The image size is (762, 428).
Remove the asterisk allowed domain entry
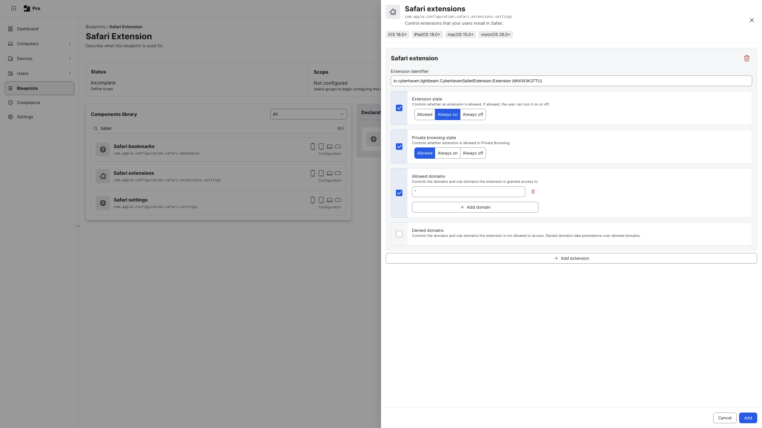pyautogui.click(x=533, y=192)
